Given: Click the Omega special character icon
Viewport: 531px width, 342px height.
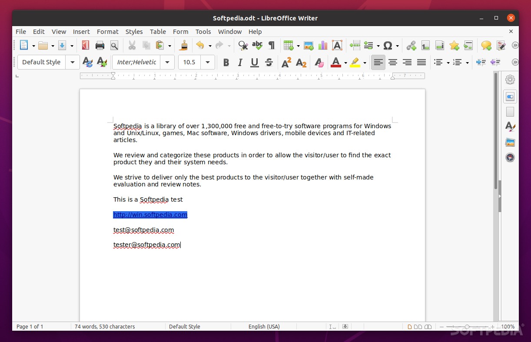Looking at the screenshot, I should tap(388, 45).
